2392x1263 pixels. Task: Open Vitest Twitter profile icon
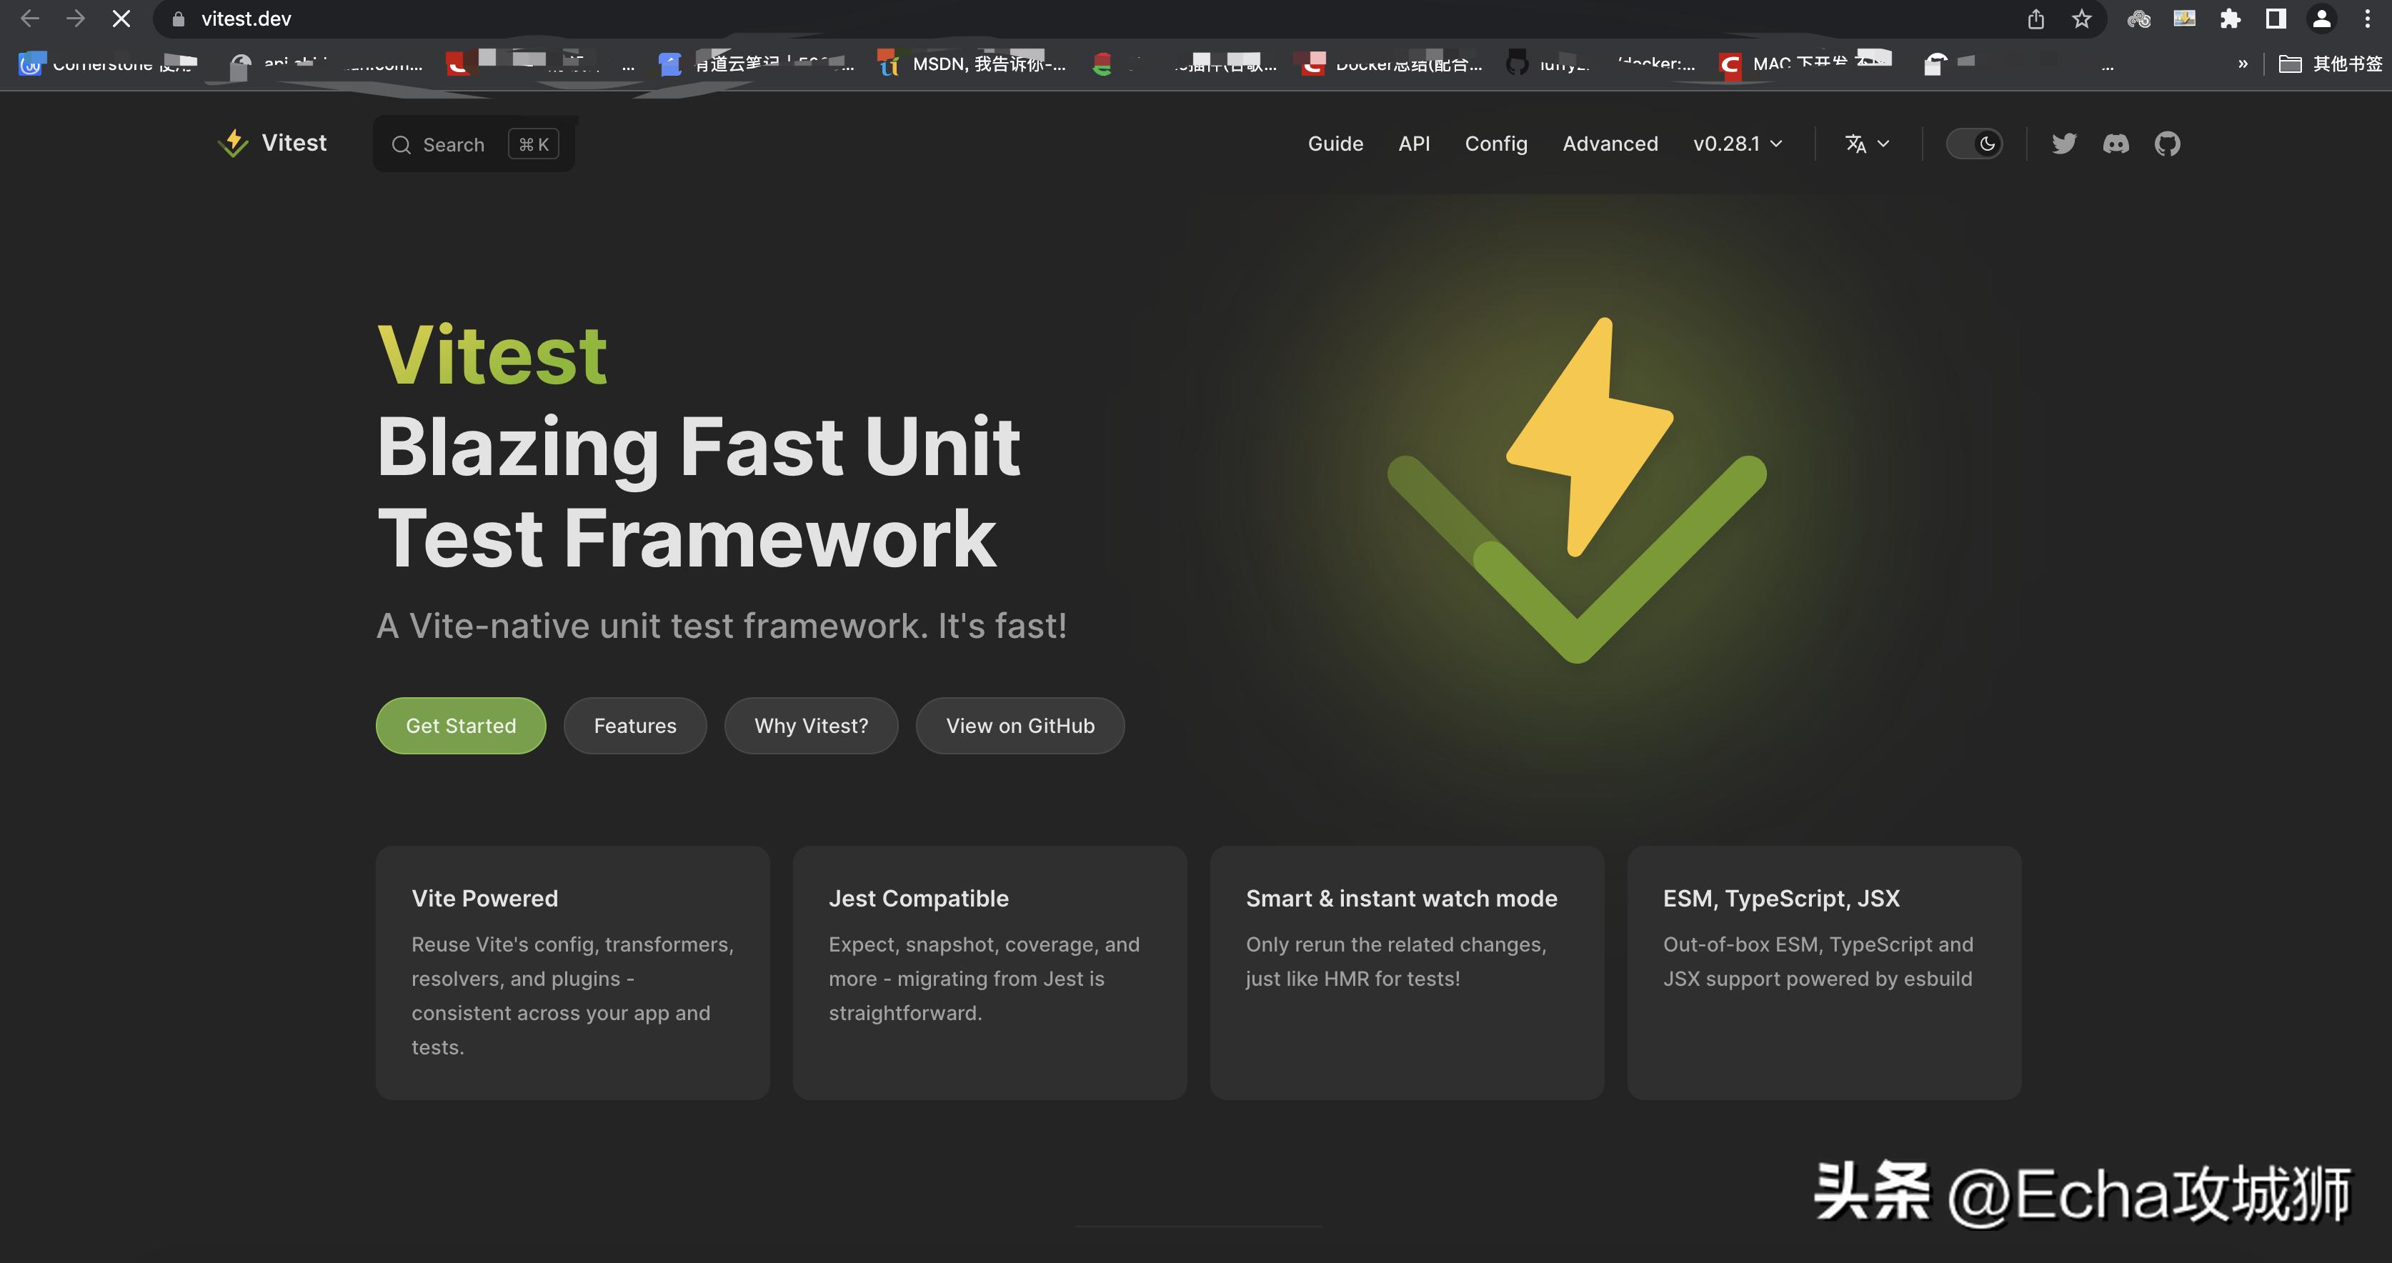tap(2063, 144)
